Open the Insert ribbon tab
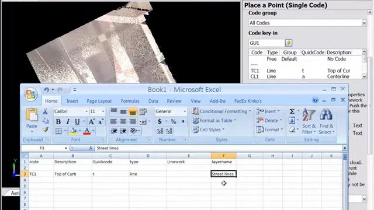 (x=72, y=101)
